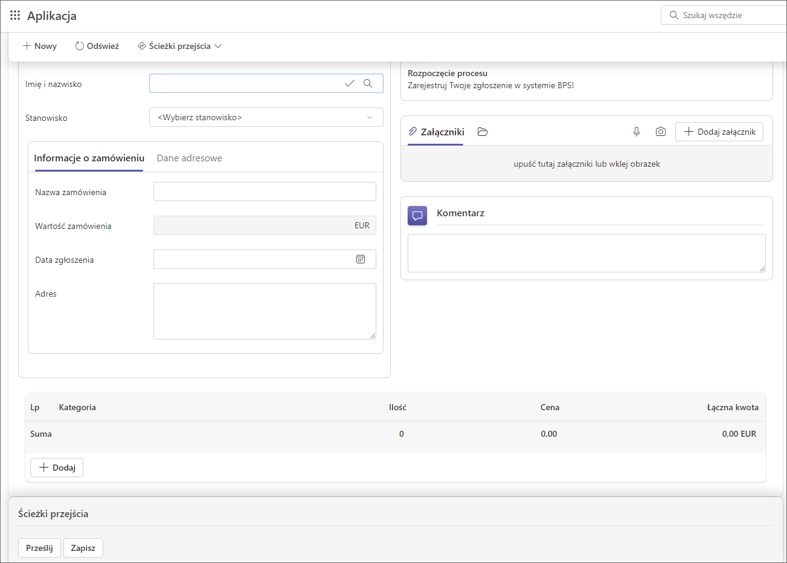Switch to the Dane adresowe tab

(x=190, y=158)
